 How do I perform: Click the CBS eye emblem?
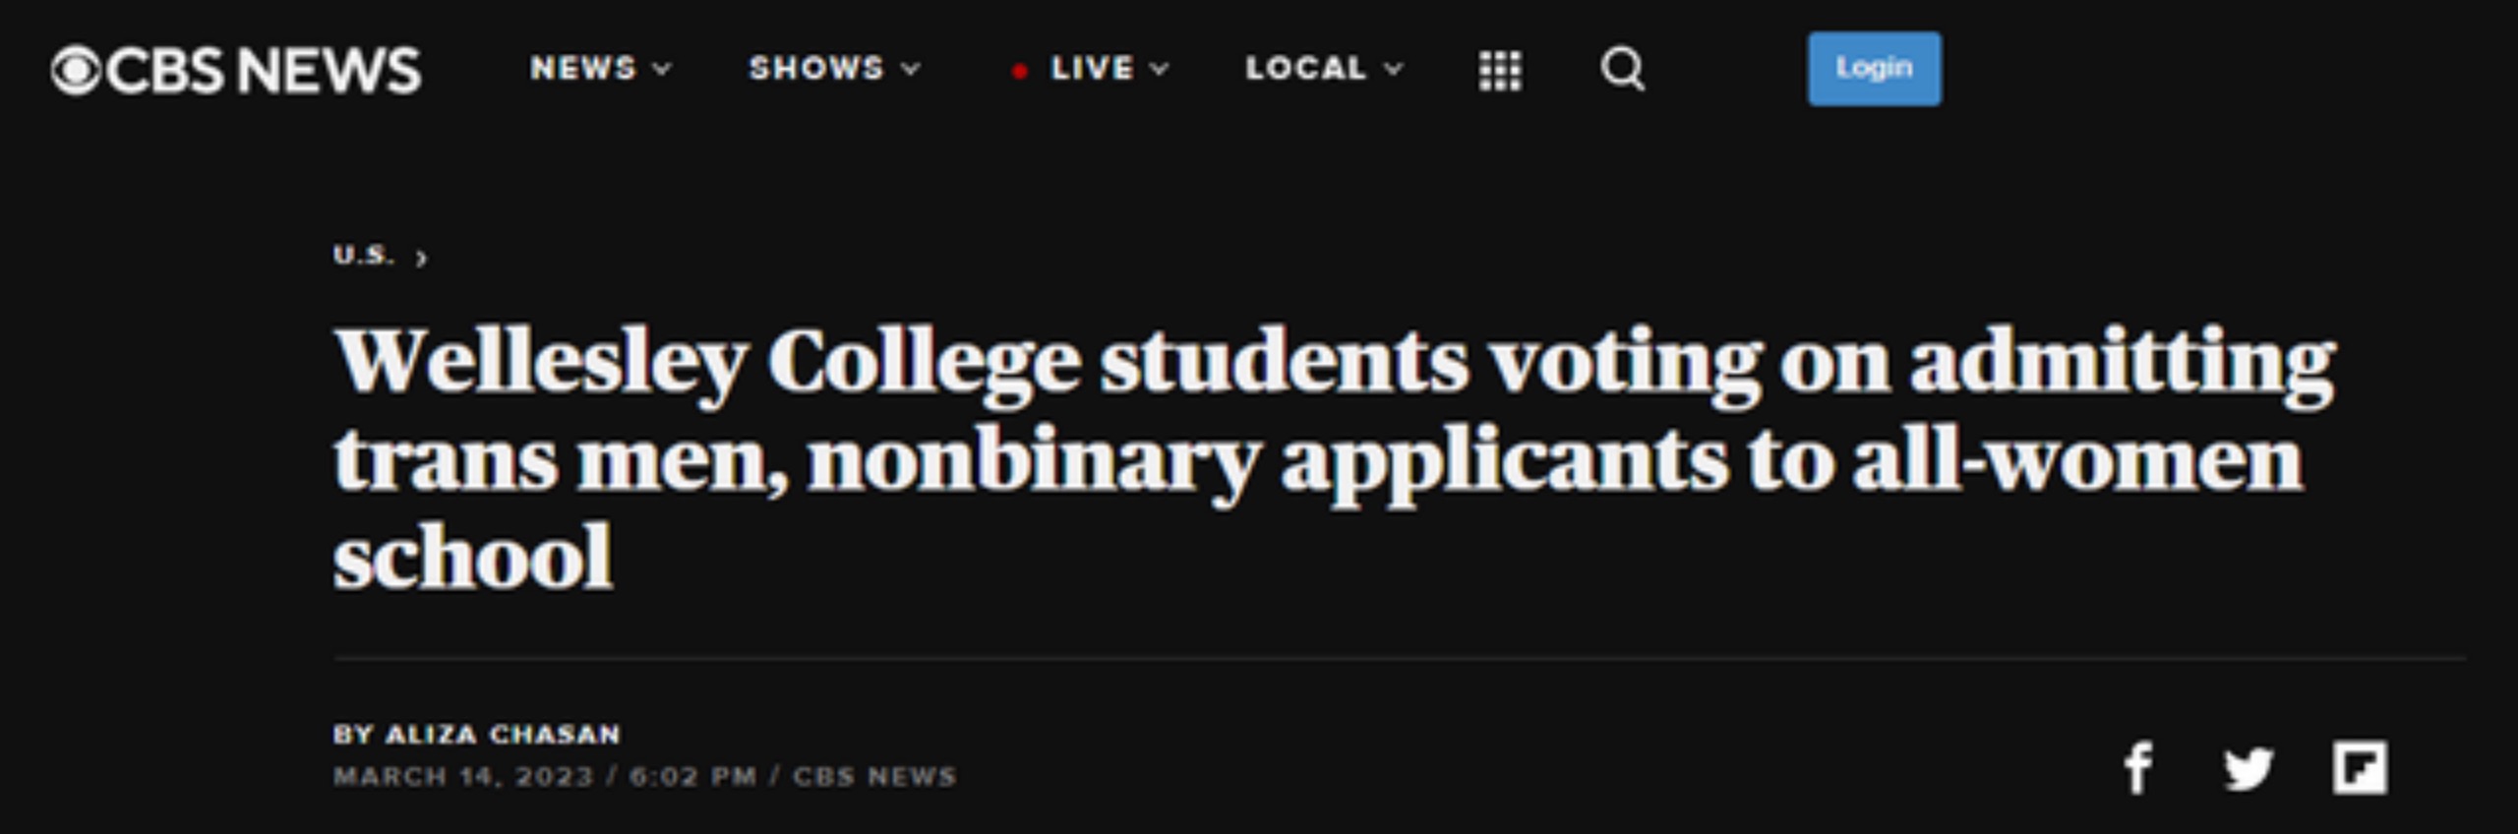pos(76,71)
